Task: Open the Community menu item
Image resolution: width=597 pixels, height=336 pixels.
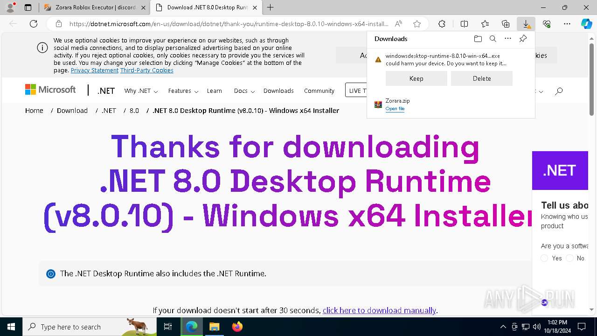Action: tap(319, 91)
